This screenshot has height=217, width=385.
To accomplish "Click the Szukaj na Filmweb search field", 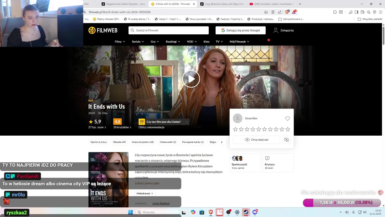I will coord(168,30).
